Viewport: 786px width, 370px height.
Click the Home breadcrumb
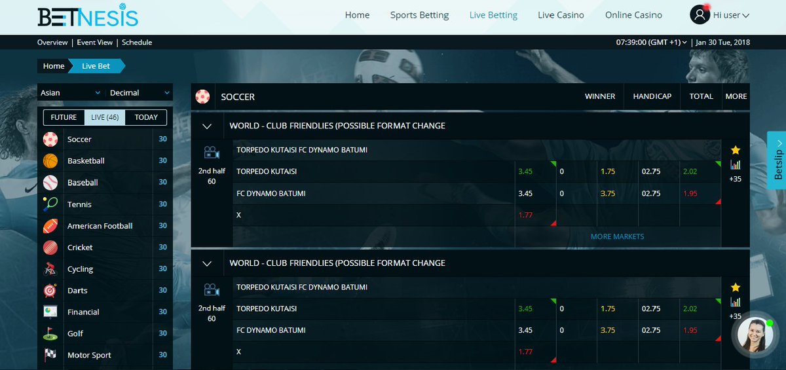pos(54,66)
